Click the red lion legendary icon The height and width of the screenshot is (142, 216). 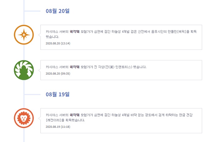click(x=24, y=118)
